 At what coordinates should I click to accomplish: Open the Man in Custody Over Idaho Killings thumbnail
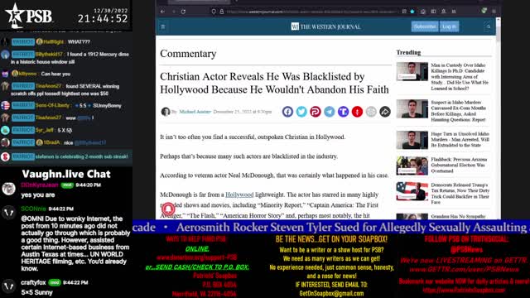coord(412,72)
